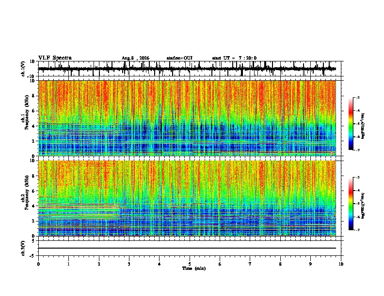Click the "8" minute tick label on the time axis
Image resolution: width=384 pixels, height=296 pixels.
pyautogui.click(x=280, y=264)
